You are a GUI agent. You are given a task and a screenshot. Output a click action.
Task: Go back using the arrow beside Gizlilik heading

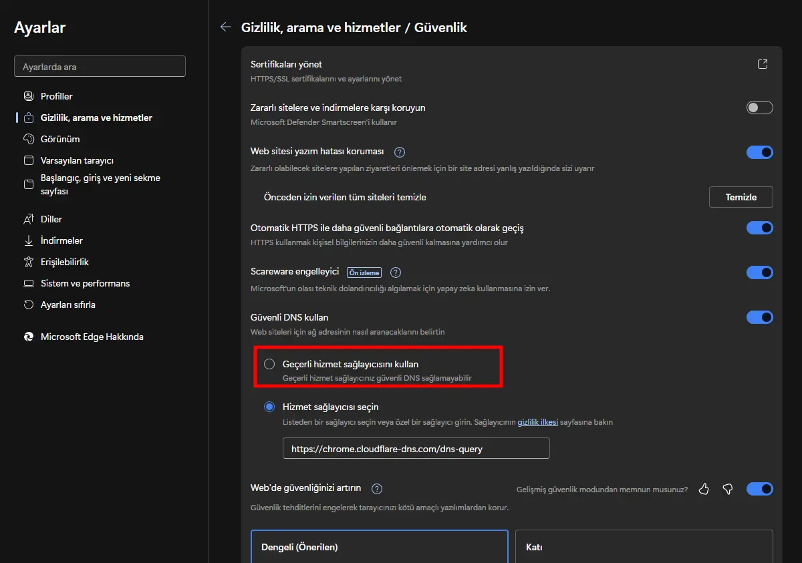point(225,27)
